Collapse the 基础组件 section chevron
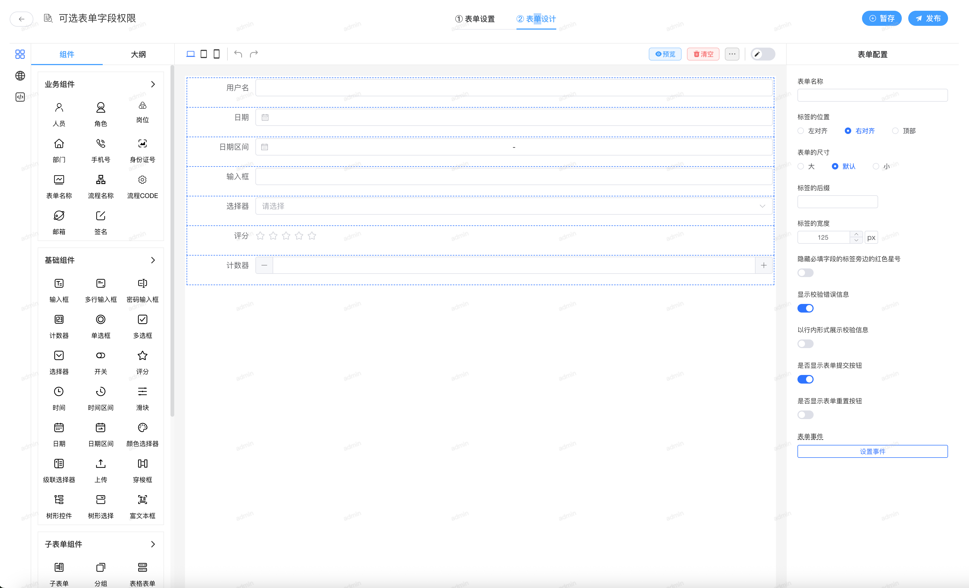This screenshot has width=969, height=588. (x=153, y=260)
